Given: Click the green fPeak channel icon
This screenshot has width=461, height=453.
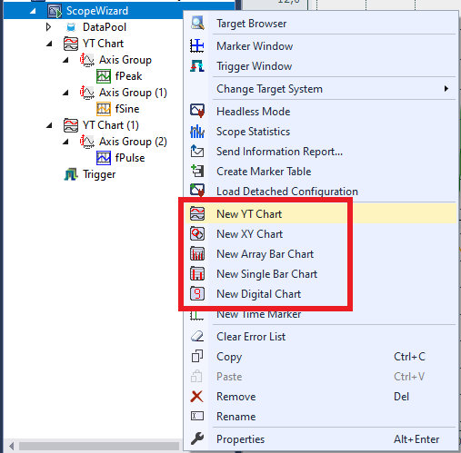Looking at the screenshot, I should 104,76.
